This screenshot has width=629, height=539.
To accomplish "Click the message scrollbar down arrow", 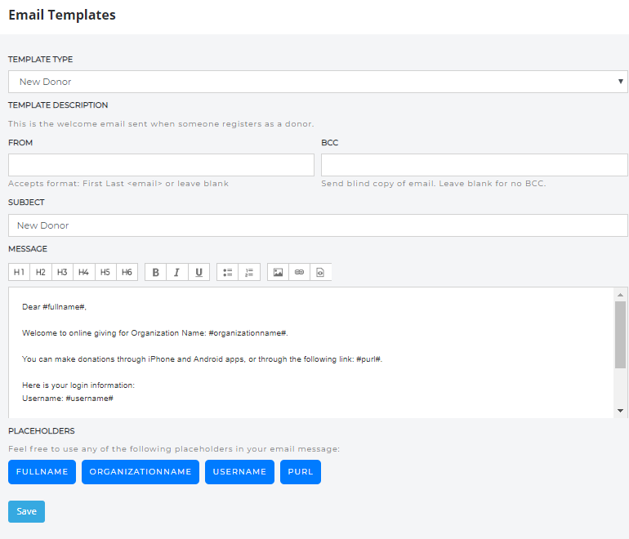I will coord(621,410).
